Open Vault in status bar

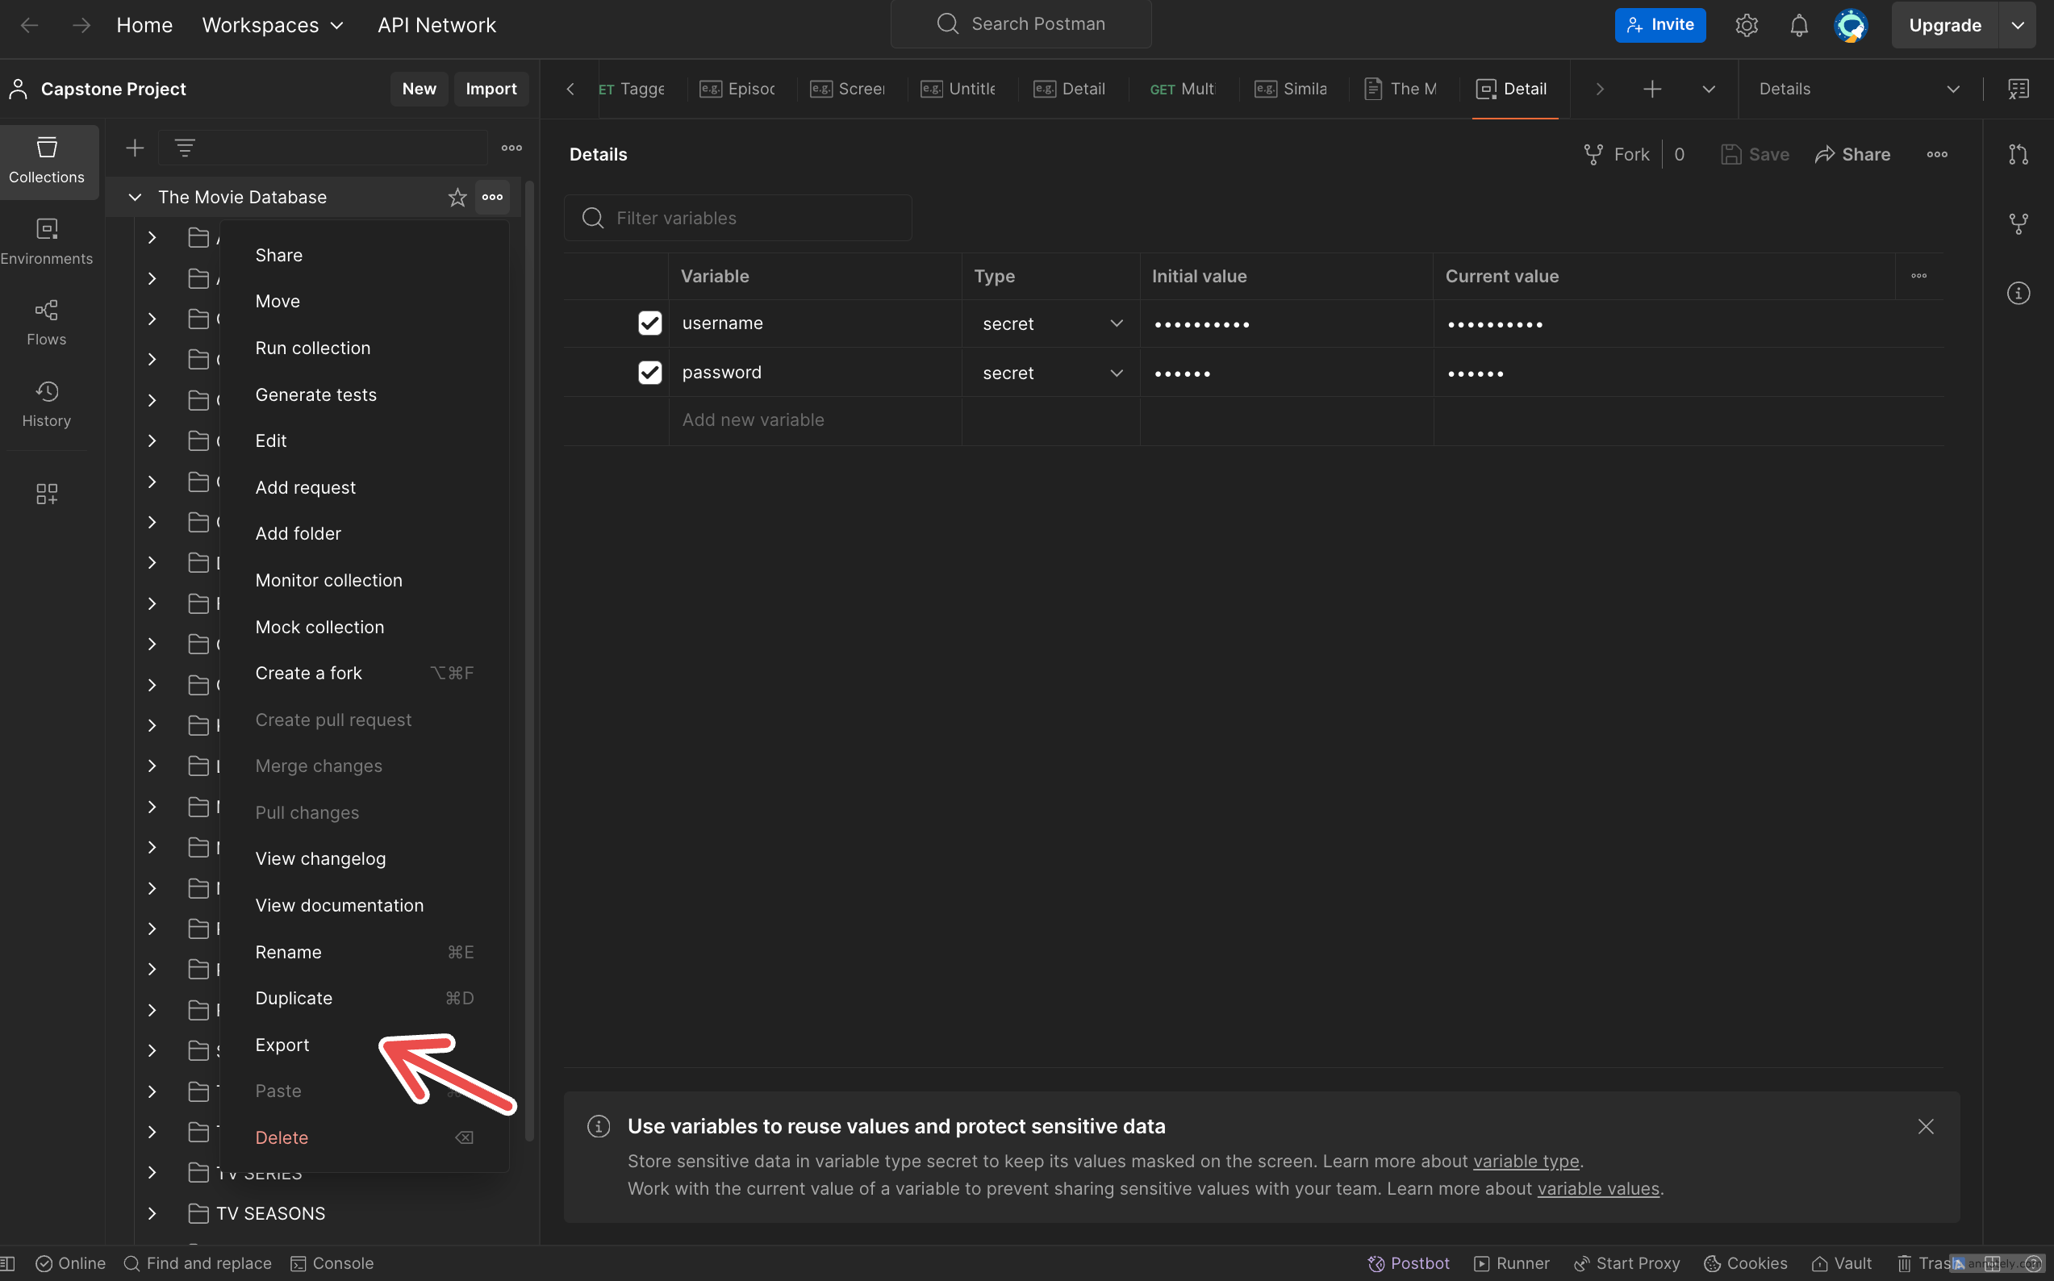click(1841, 1263)
